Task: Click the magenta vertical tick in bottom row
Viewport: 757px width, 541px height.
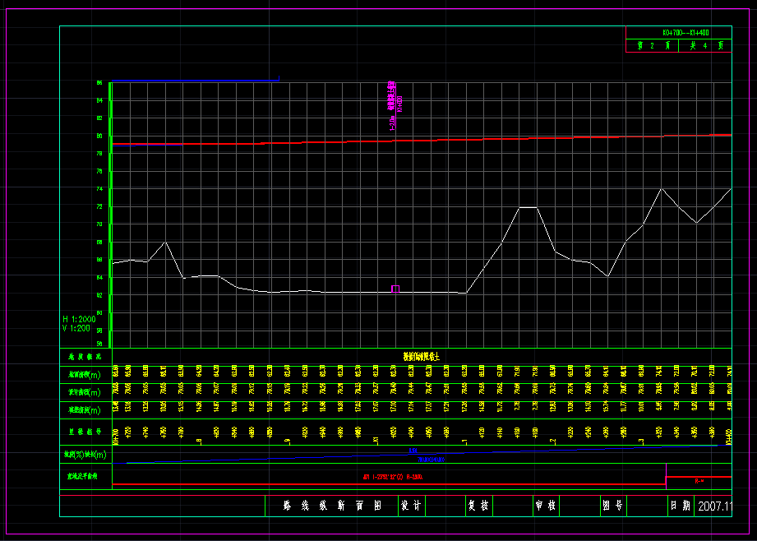Action: tap(665, 475)
